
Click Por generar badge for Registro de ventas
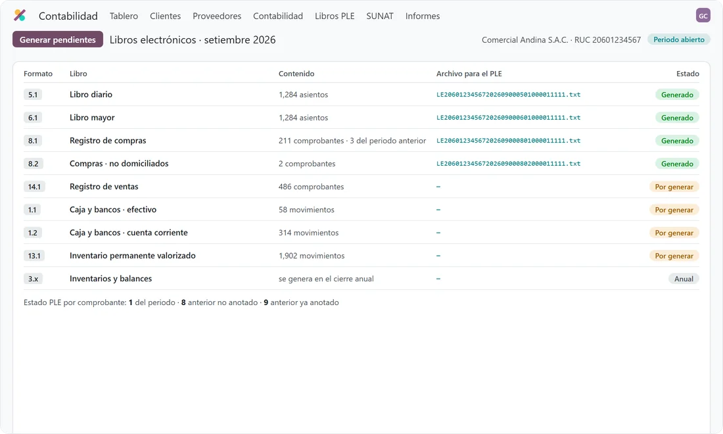(674, 187)
